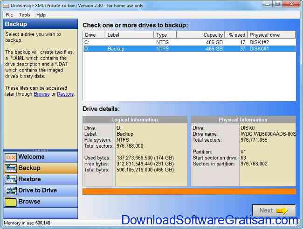
Task: Sort by the Label column header
Action: (x=129, y=35)
